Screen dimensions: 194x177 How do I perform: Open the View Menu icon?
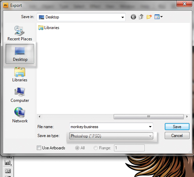tap(158, 17)
